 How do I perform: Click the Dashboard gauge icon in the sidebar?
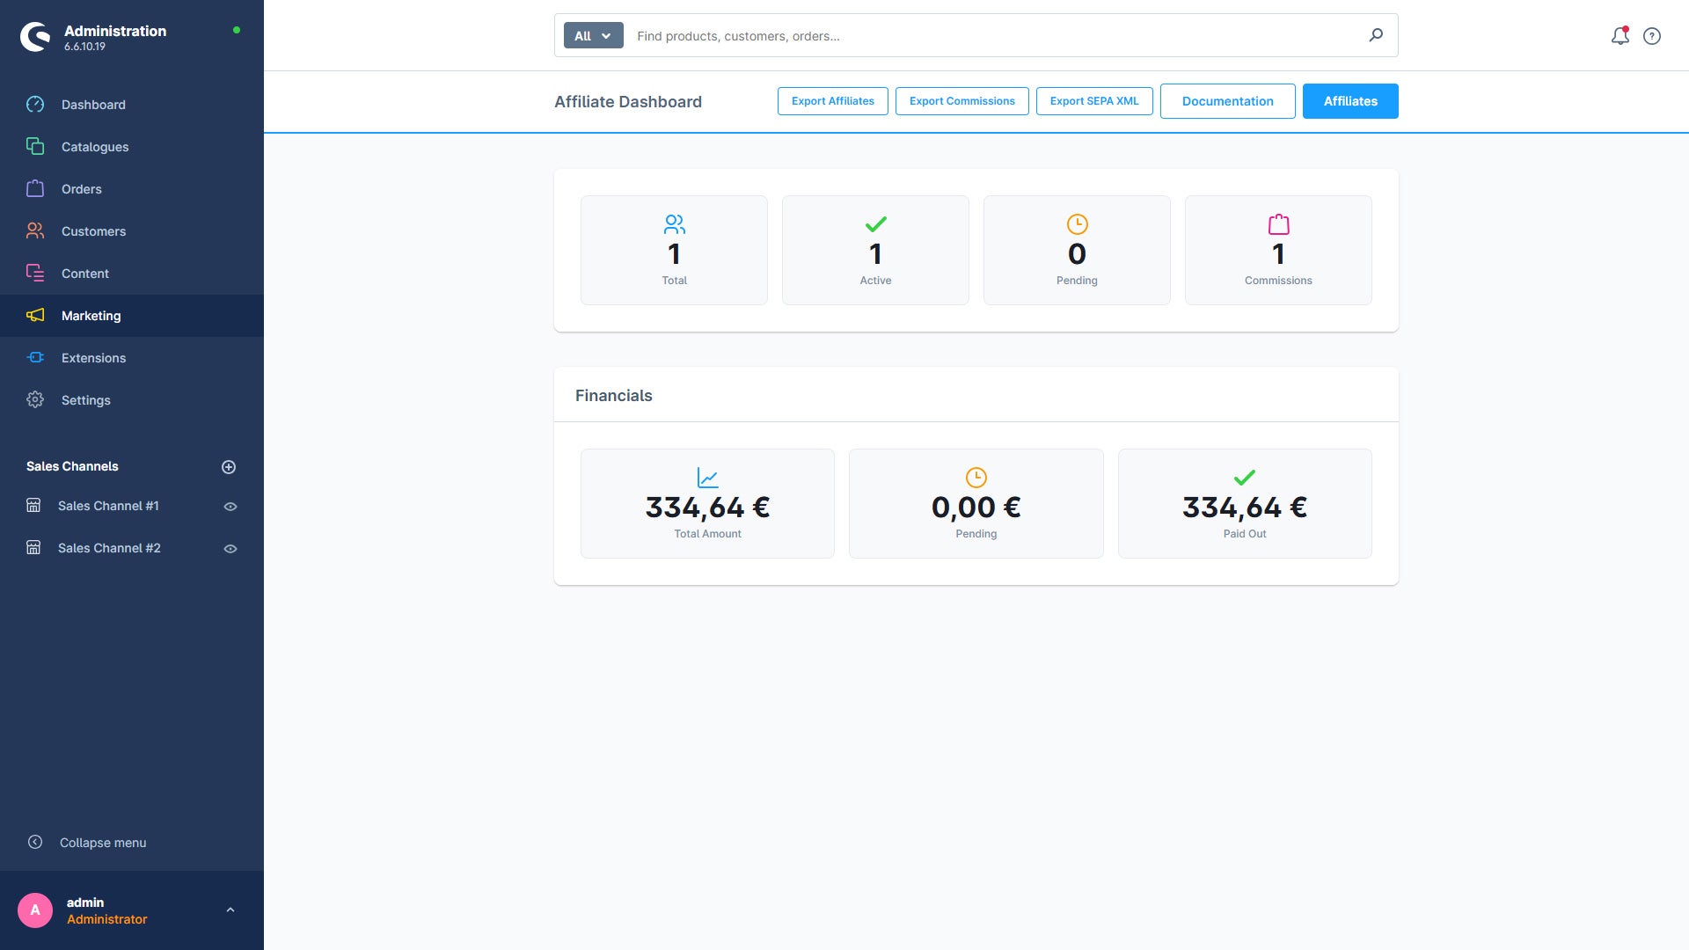[x=35, y=105]
